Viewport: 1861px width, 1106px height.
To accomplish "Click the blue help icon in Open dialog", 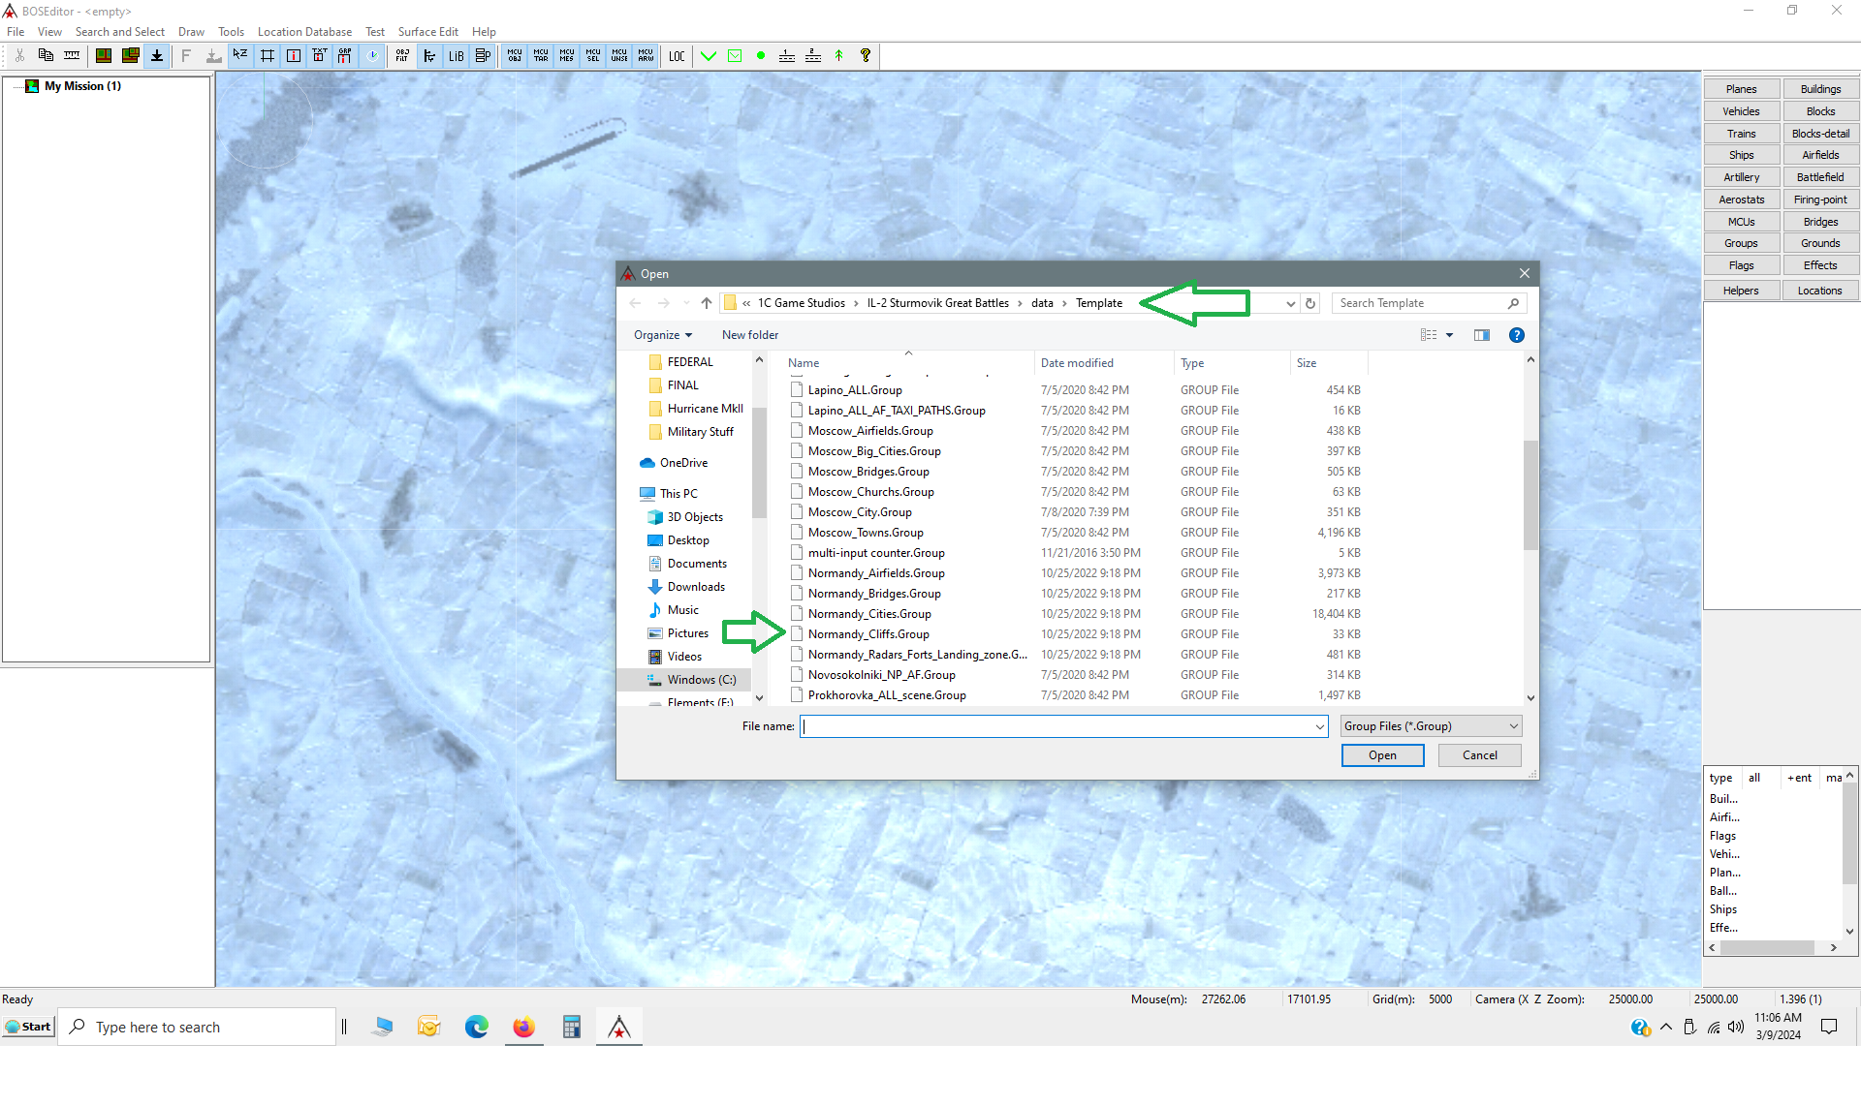I will coord(1516,335).
